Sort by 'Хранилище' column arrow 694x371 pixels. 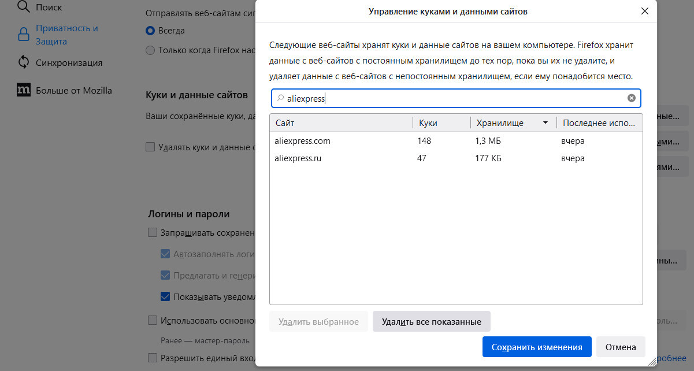(545, 123)
